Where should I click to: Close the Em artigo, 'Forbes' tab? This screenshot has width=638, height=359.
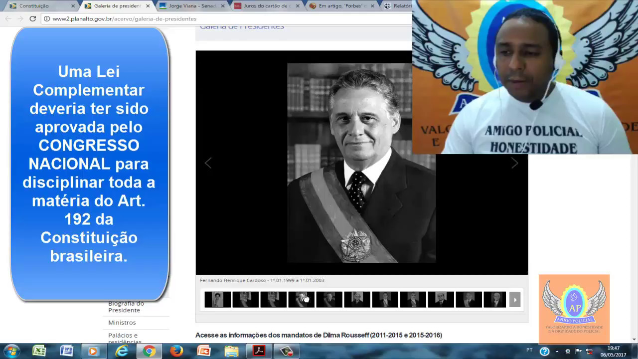[x=372, y=6]
